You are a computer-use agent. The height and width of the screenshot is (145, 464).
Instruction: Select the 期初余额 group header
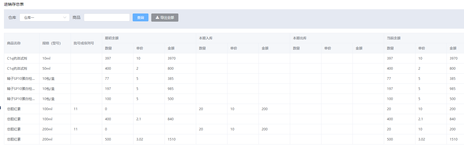[112, 38]
